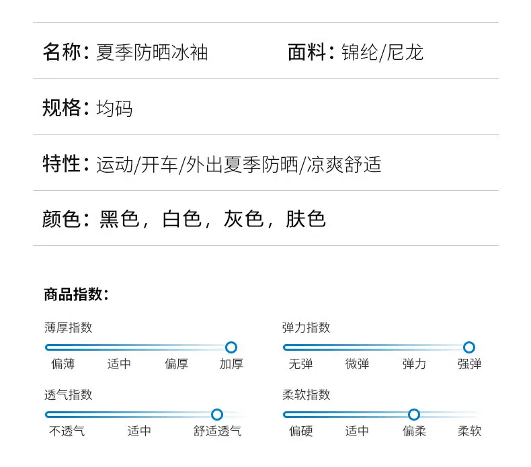Click the 透气指数 slider handle

point(216,414)
